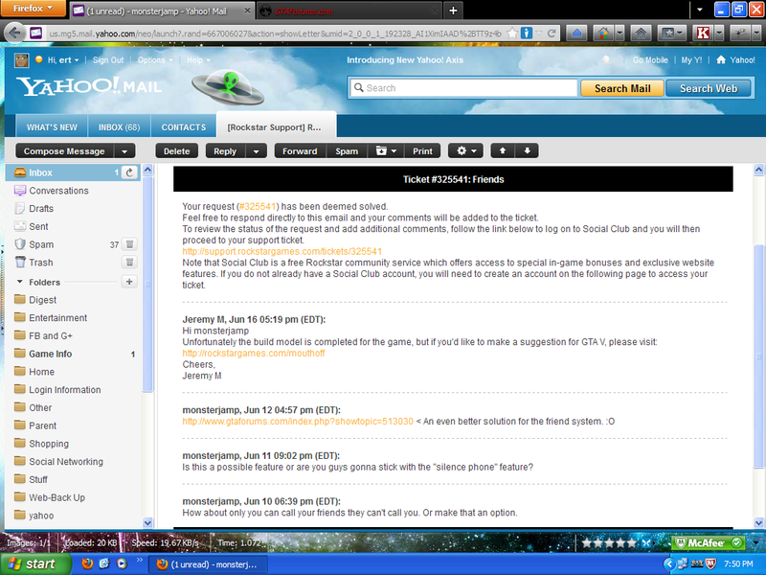Open the rockstargames.com/mouthoff link

[x=254, y=353]
